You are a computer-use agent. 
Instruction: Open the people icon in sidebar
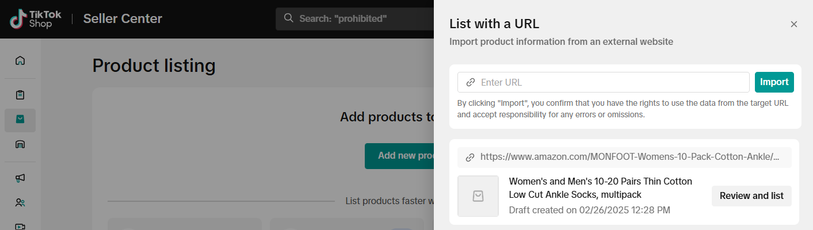[20, 202]
